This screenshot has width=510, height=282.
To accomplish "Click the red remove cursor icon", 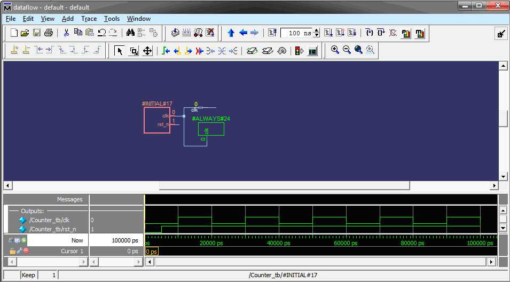I will (26, 251).
